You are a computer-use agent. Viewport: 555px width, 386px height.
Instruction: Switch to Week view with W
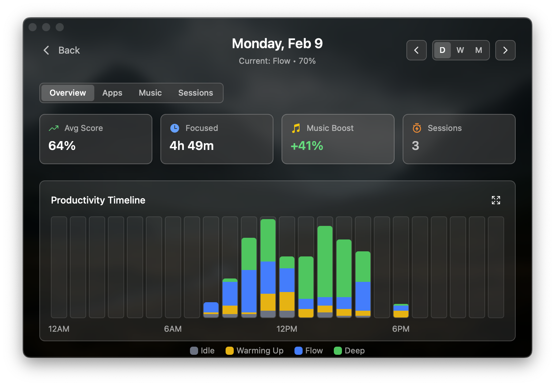pyautogui.click(x=460, y=50)
